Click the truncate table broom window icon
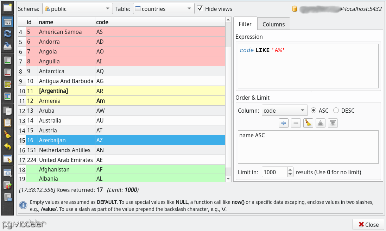386x231 pixels. tap(7, 159)
